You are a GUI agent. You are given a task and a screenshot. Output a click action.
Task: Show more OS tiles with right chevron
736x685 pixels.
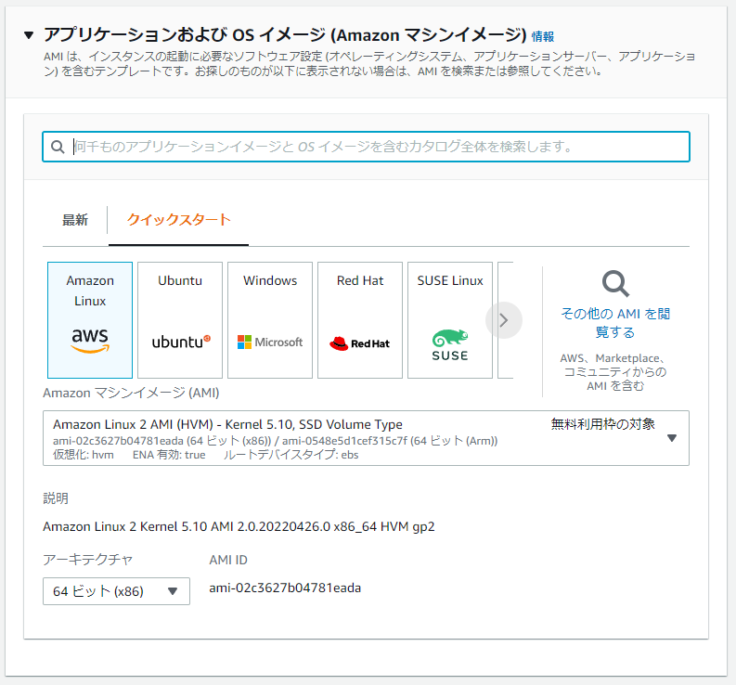[504, 320]
